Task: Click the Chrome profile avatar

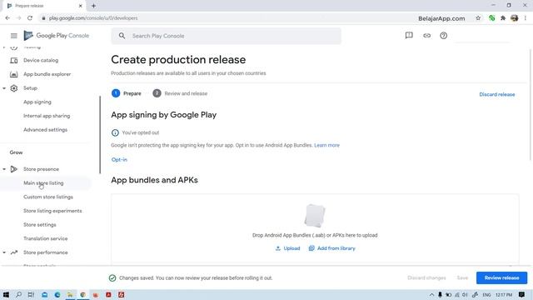Action: [x=515, y=18]
